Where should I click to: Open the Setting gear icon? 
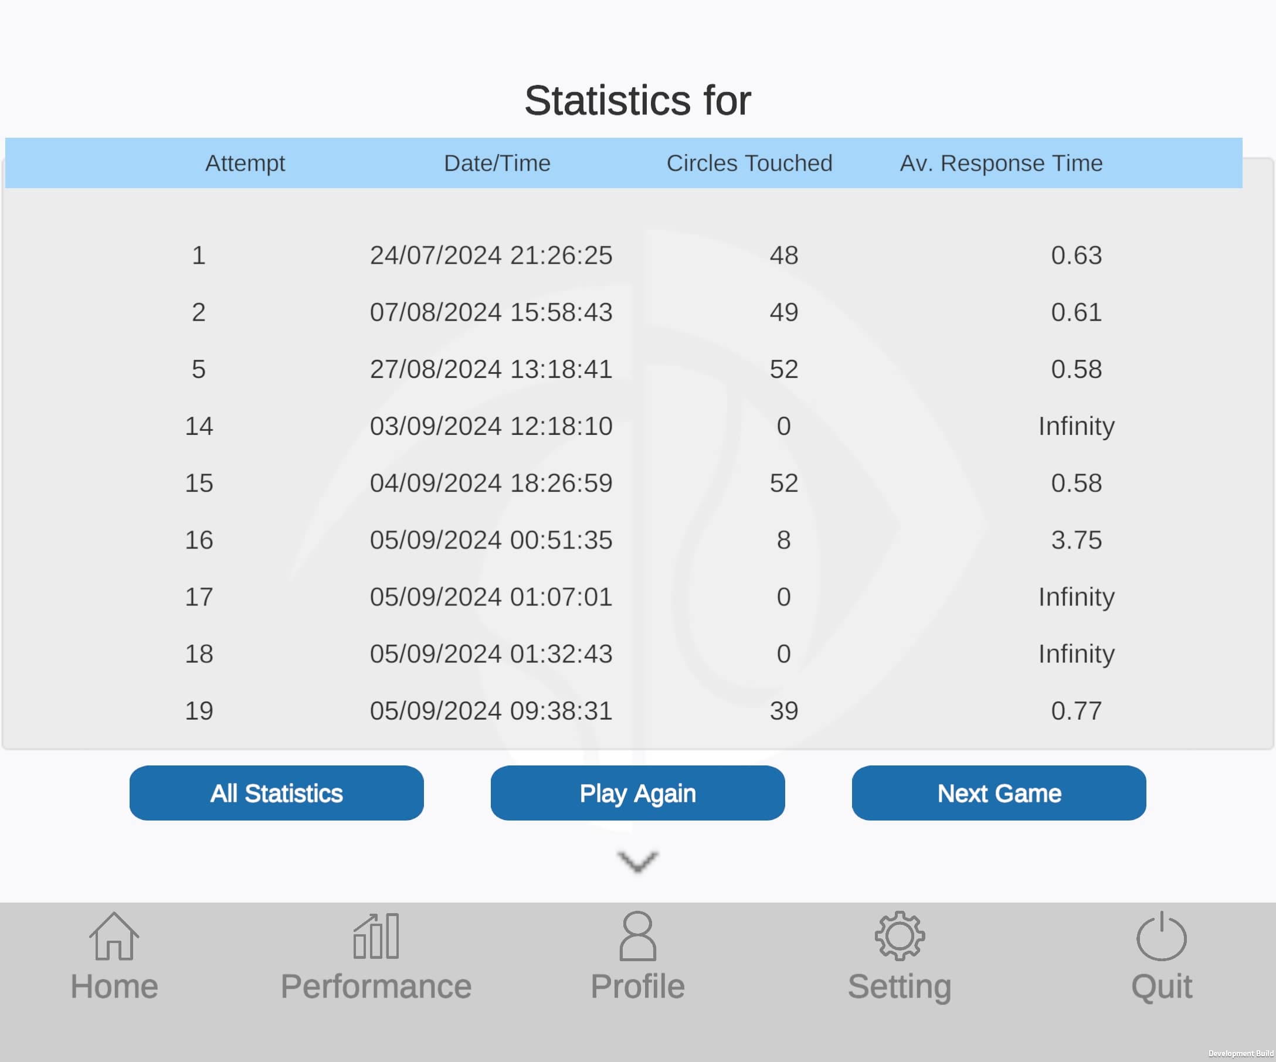pos(900,936)
